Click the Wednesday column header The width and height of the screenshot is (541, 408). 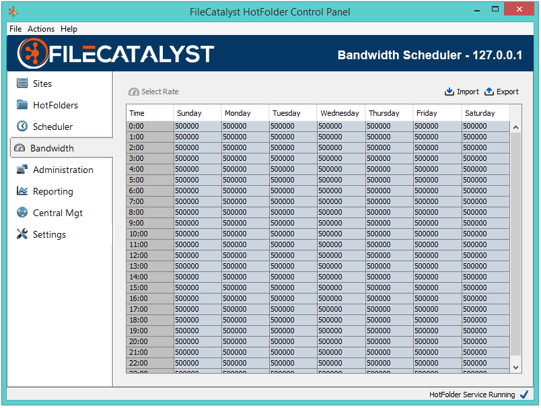pyautogui.click(x=340, y=113)
